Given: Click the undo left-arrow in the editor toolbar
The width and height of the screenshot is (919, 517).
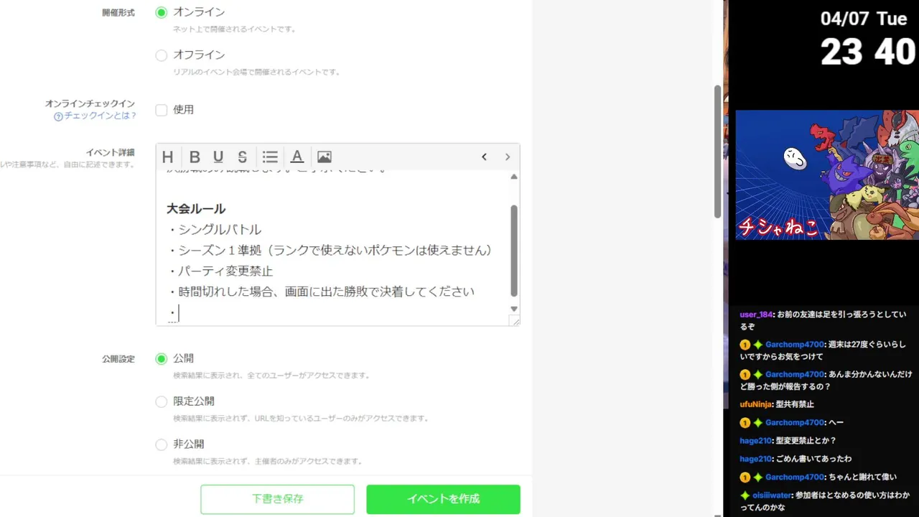Looking at the screenshot, I should click(x=484, y=157).
